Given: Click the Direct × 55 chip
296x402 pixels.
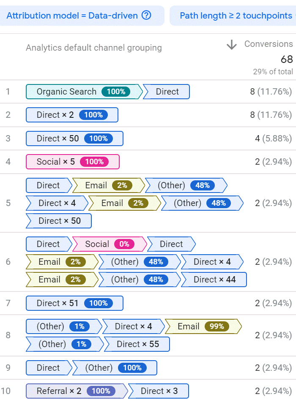Looking at the screenshot, I should click(137, 344).
